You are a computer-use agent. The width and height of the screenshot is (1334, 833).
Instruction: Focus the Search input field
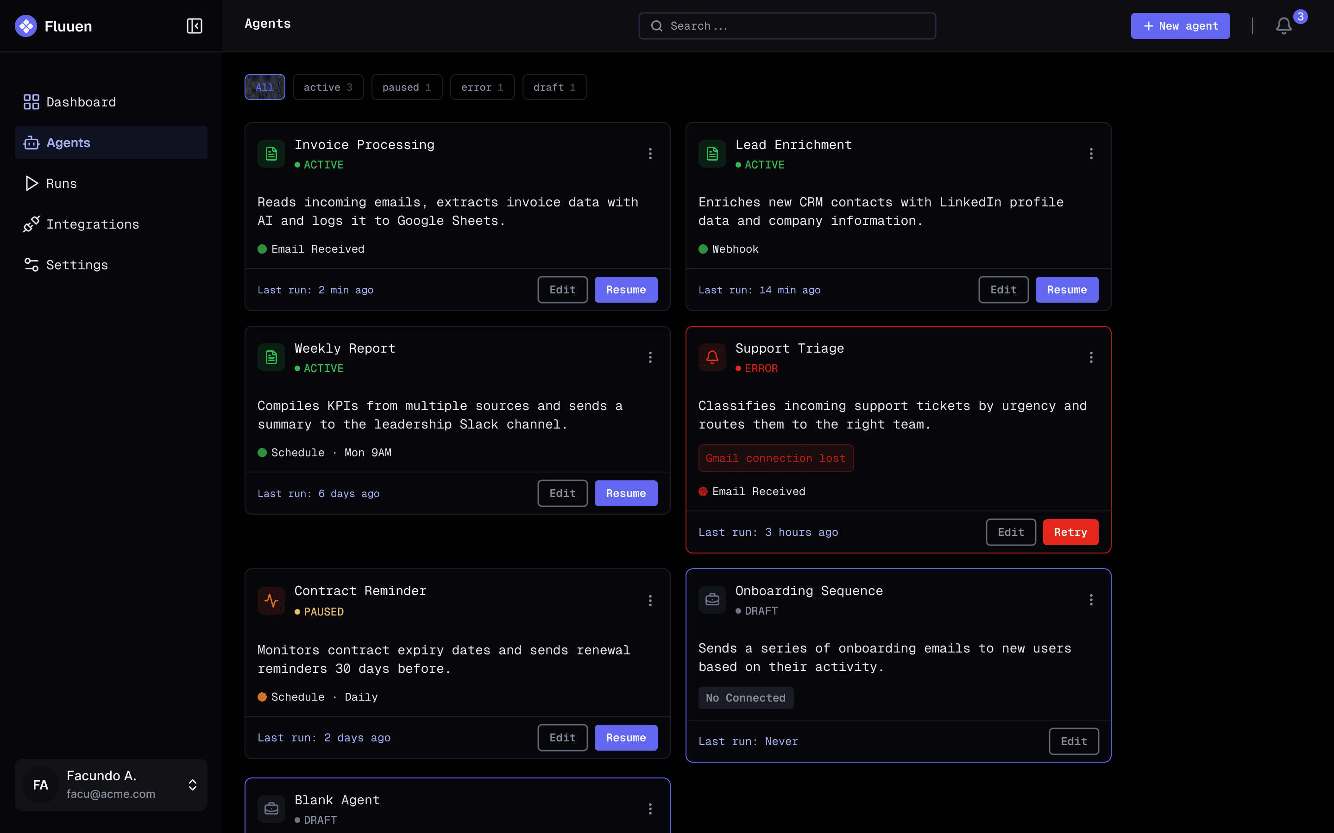pos(787,26)
